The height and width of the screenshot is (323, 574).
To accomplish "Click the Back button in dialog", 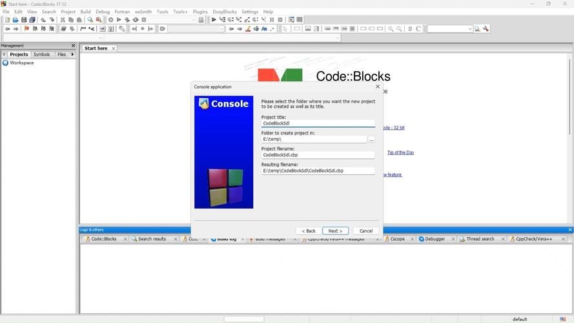I will 309,231.
